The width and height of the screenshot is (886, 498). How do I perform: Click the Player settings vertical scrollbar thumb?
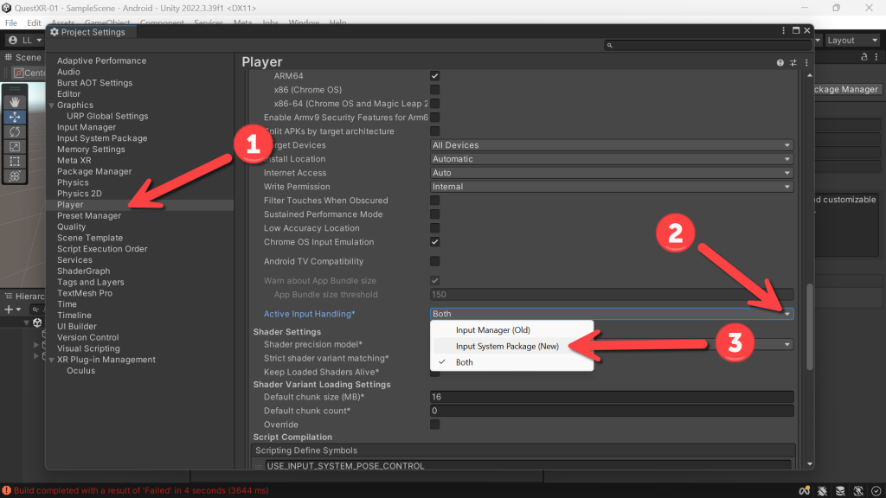810,327
